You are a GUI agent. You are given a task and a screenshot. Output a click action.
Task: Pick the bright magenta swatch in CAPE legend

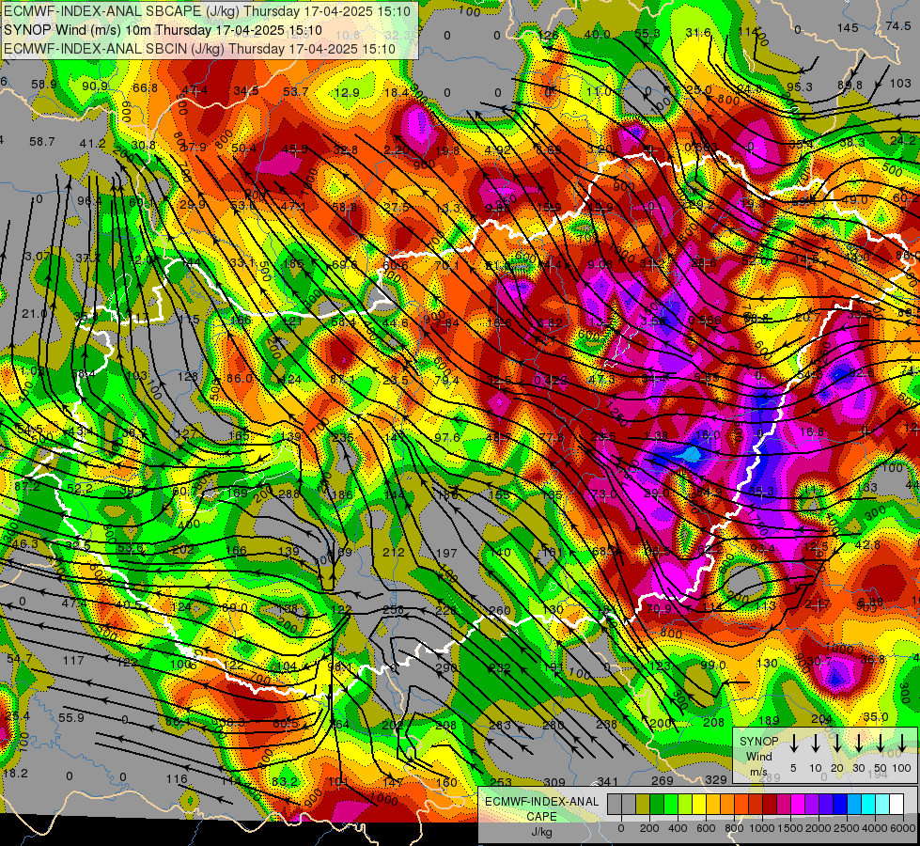coord(798,805)
